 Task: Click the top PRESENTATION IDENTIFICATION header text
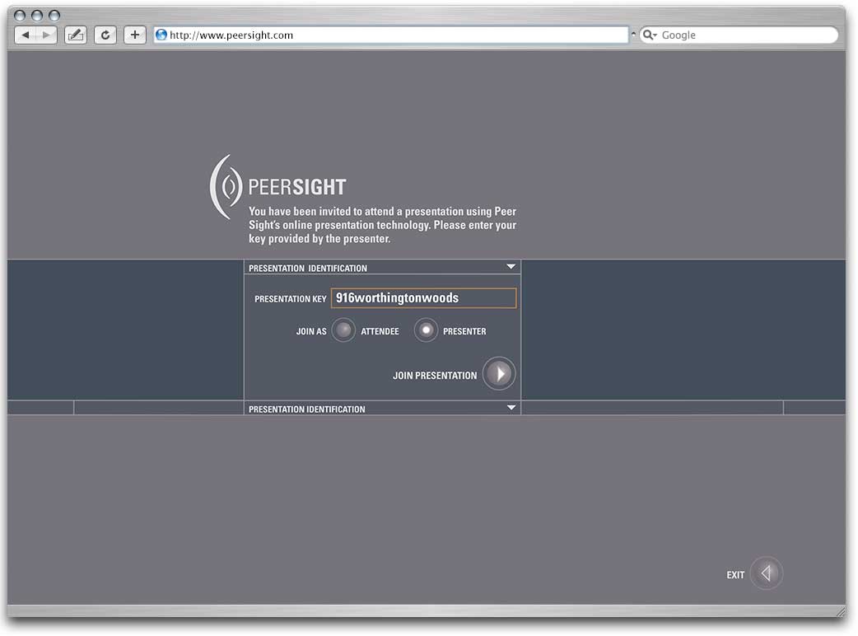(308, 269)
